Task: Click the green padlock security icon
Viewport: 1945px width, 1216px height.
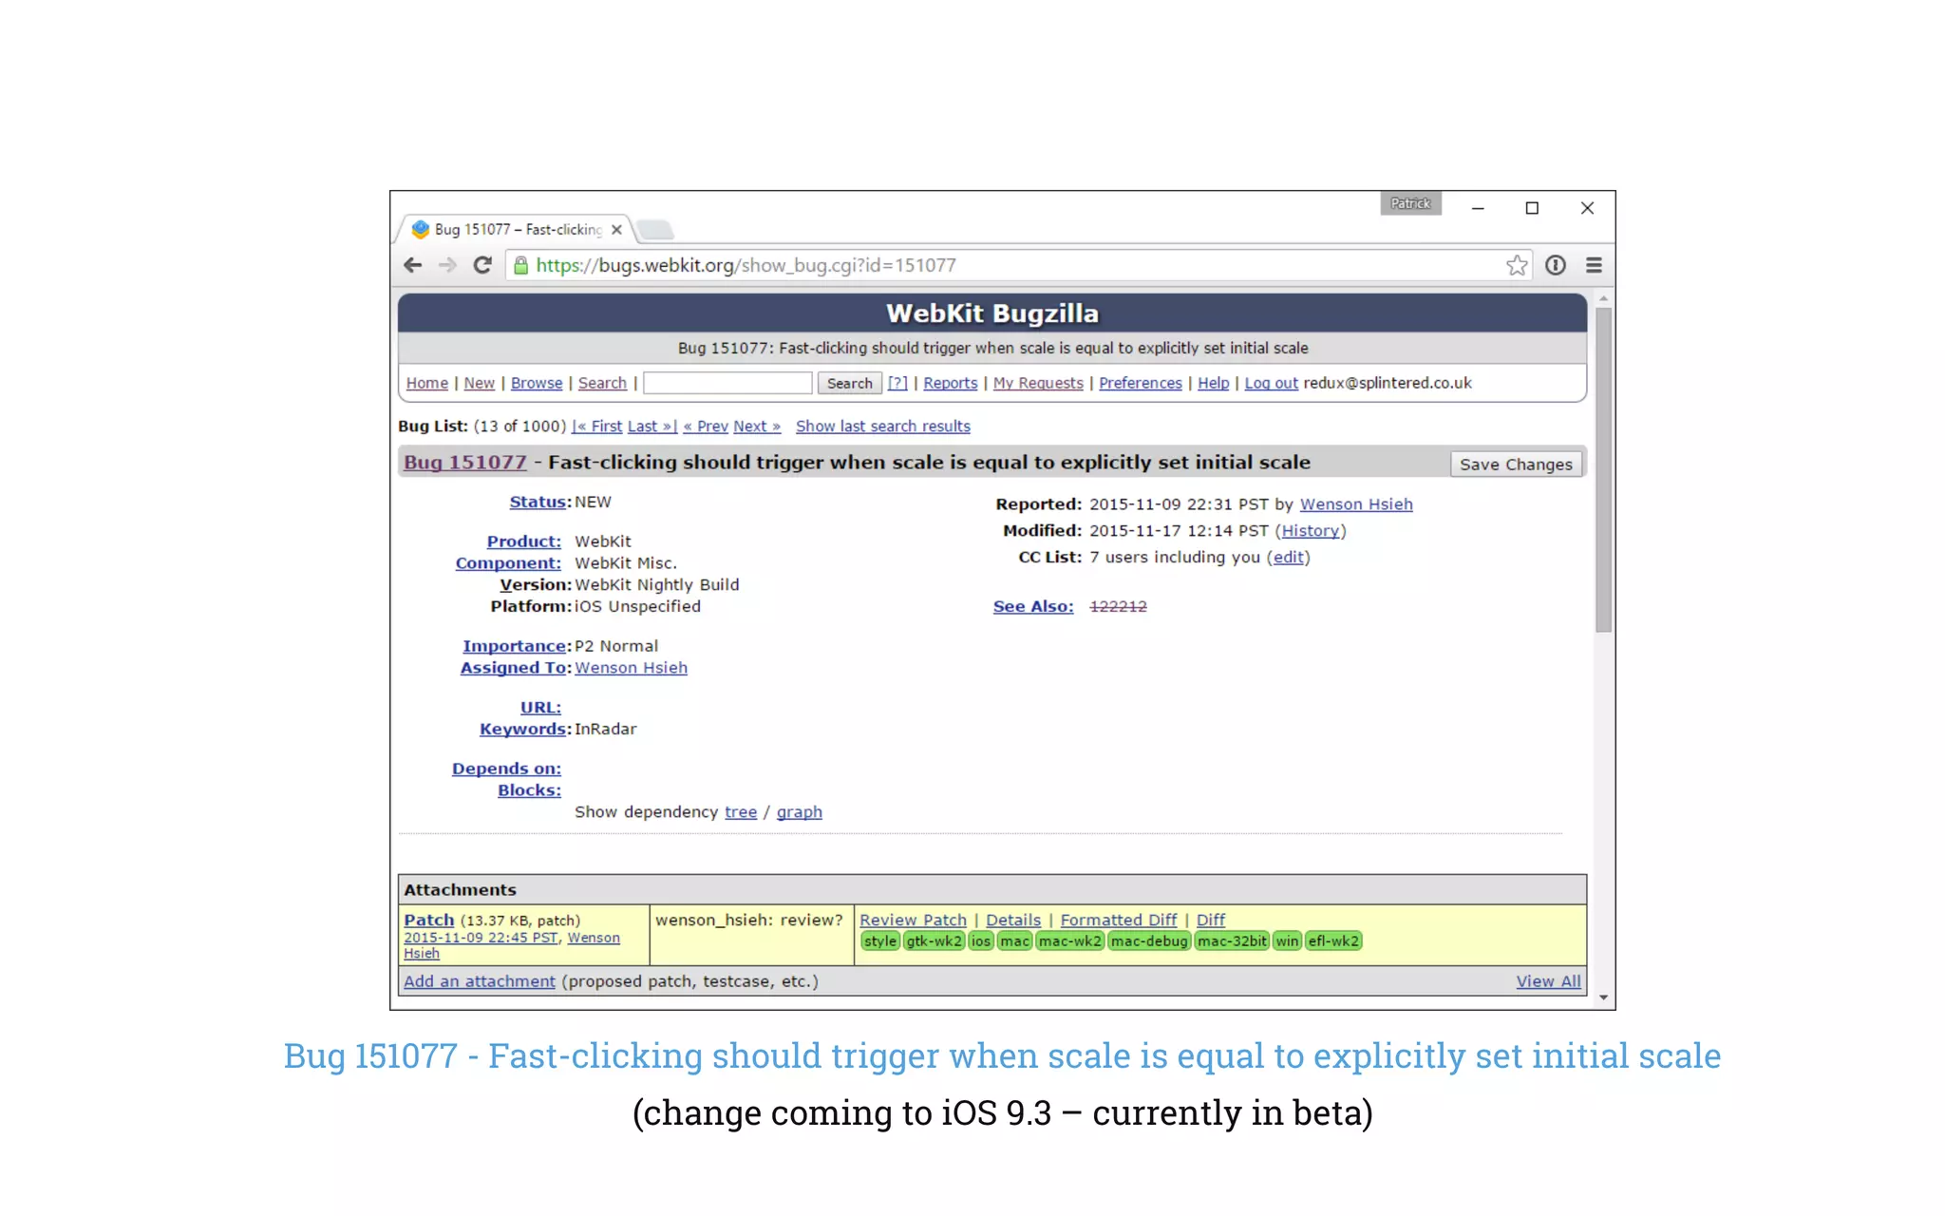Action: pos(520,265)
